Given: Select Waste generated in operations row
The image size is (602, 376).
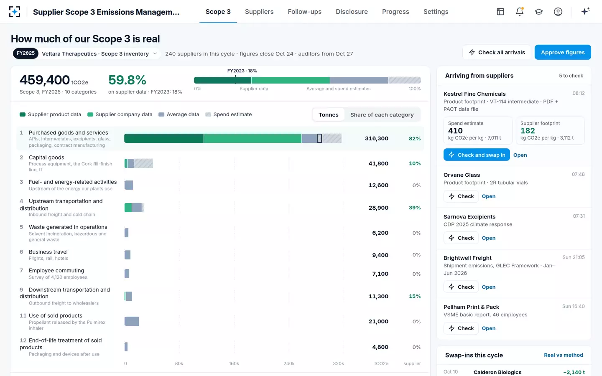Looking at the screenshot, I should 220,233.
